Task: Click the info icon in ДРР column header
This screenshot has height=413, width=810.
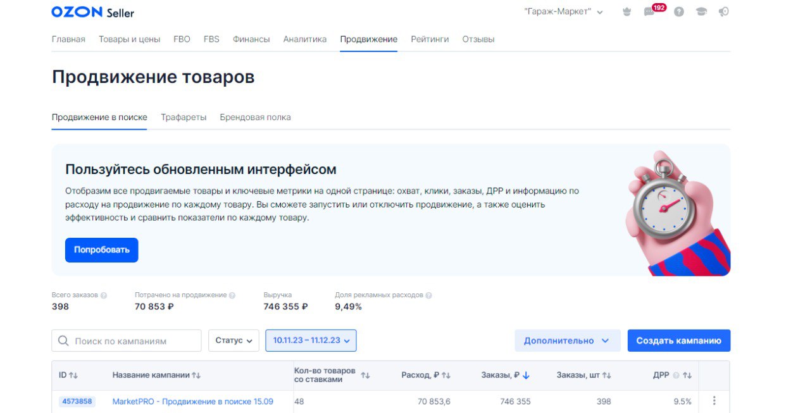Action: pyautogui.click(x=676, y=376)
